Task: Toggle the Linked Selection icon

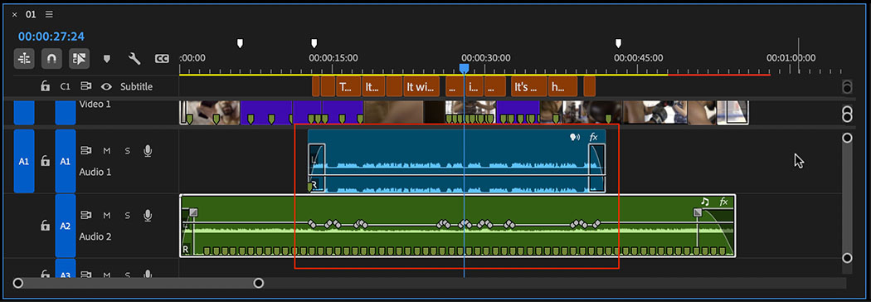Action: pyautogui.click(x=80, y=58)
